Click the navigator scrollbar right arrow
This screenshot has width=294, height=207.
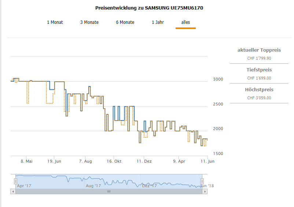(x=206, y=191)
